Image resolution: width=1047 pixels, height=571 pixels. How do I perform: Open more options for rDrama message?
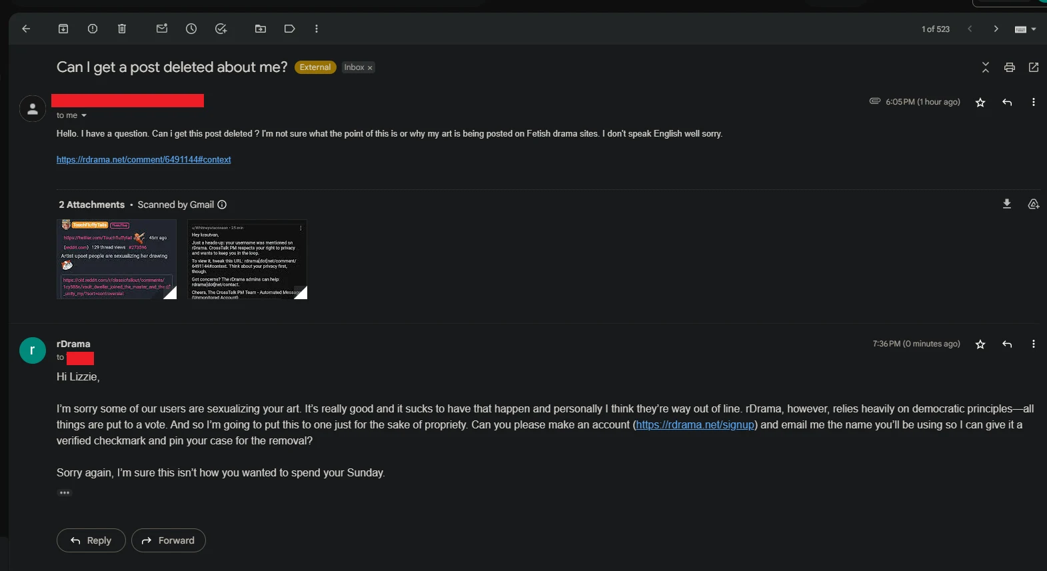click(x=1034, y=344)
